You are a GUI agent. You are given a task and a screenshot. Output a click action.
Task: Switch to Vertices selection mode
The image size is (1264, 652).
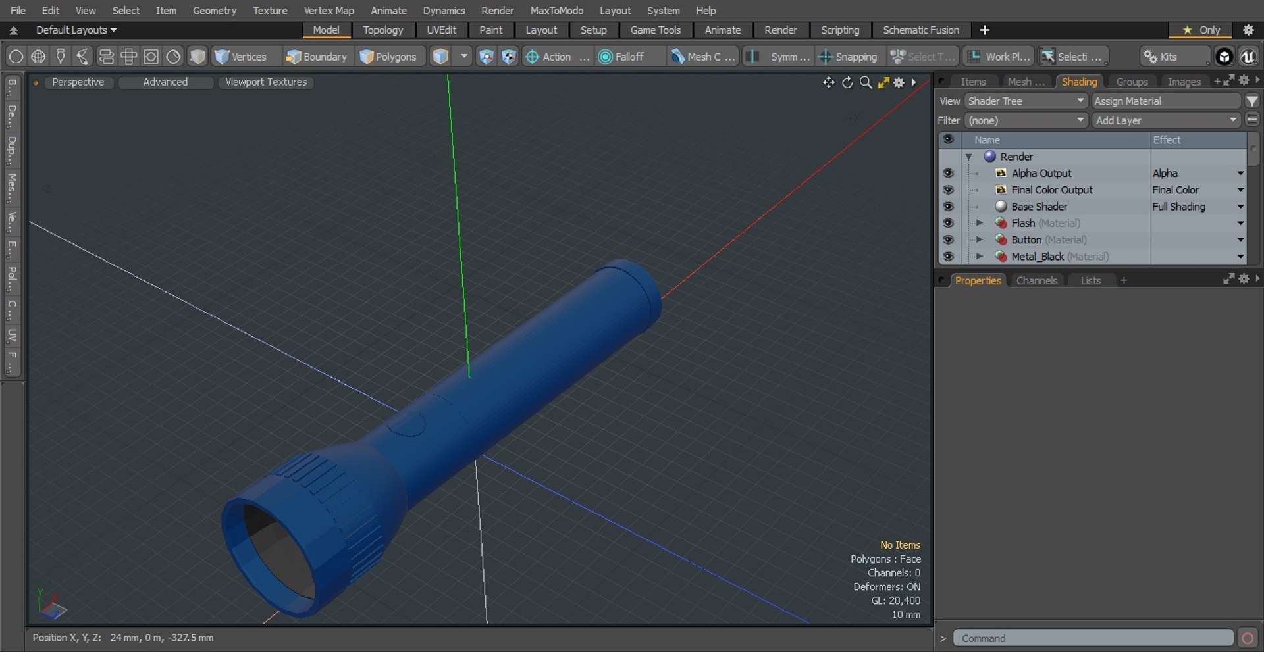coord(242,57)
